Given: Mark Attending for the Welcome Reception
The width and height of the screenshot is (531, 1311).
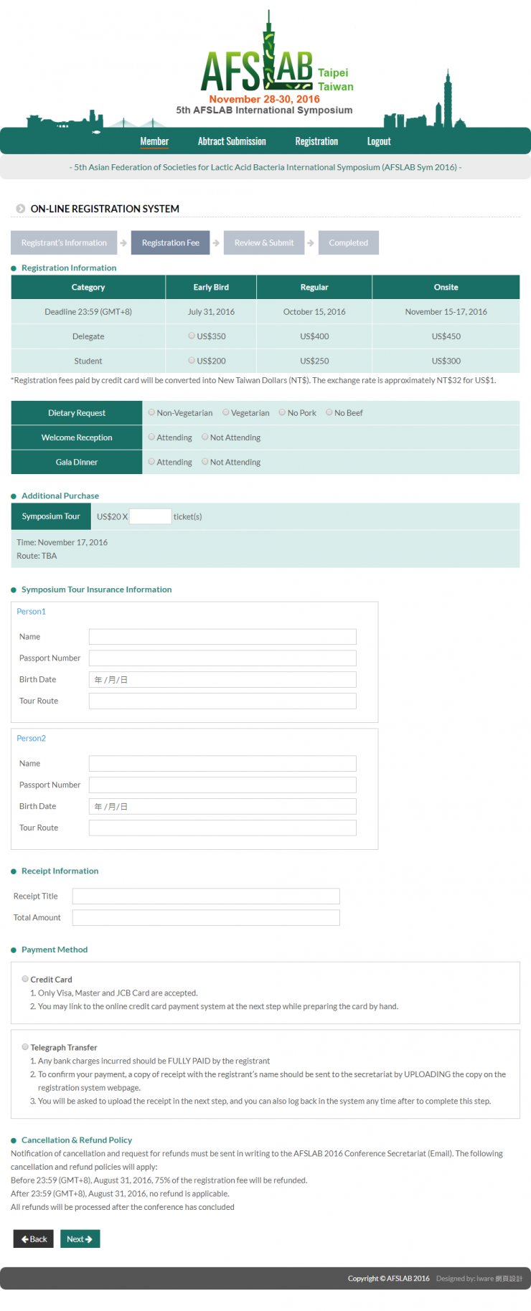Looking at the screenshot, I should 151,437.
